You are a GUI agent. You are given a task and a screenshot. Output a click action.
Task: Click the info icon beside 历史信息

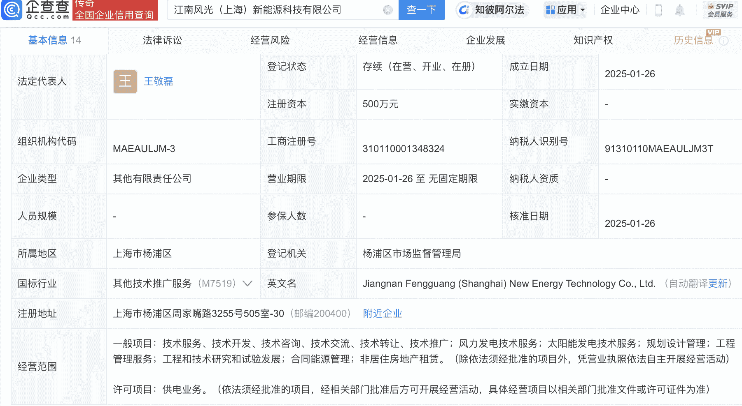tap(724, 41)
